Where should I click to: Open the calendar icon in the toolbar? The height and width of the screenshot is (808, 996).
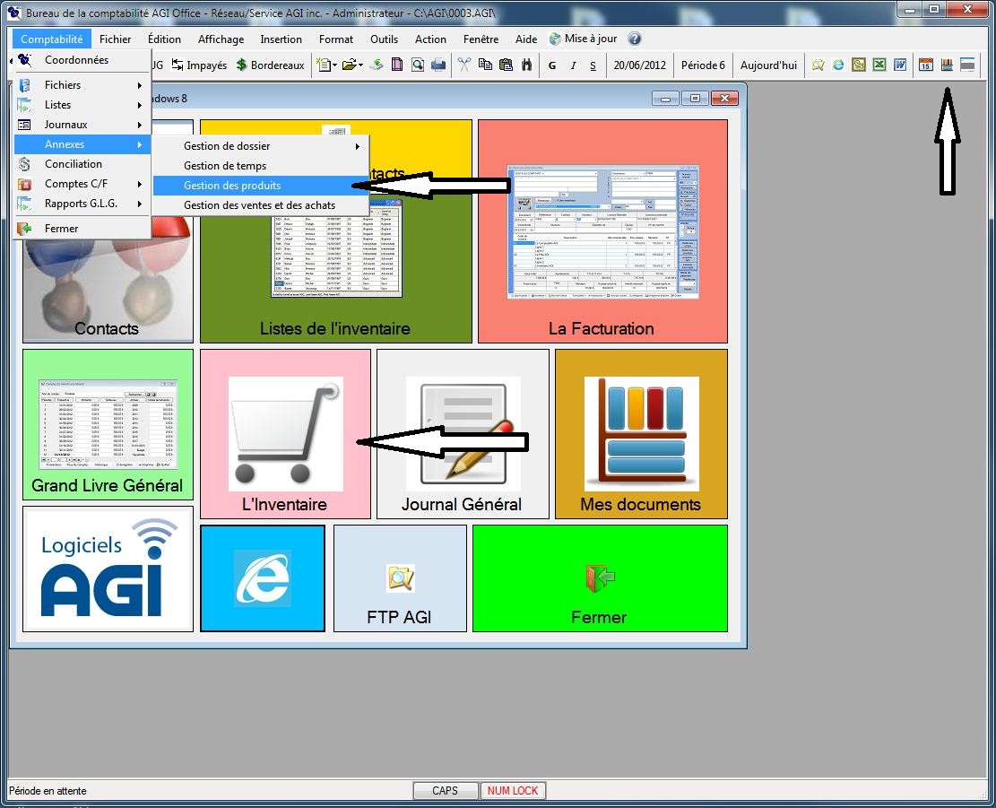pyautogui.click(x=926, y=65)
